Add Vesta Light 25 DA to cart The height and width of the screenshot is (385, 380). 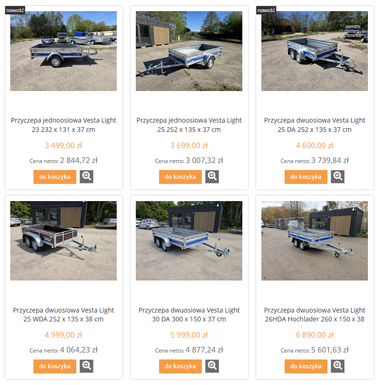(x=306, y=177)
